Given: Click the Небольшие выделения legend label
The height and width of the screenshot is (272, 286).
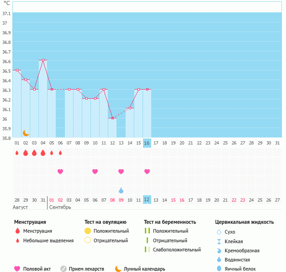Looking at the screenshot, I should [48, 240].
